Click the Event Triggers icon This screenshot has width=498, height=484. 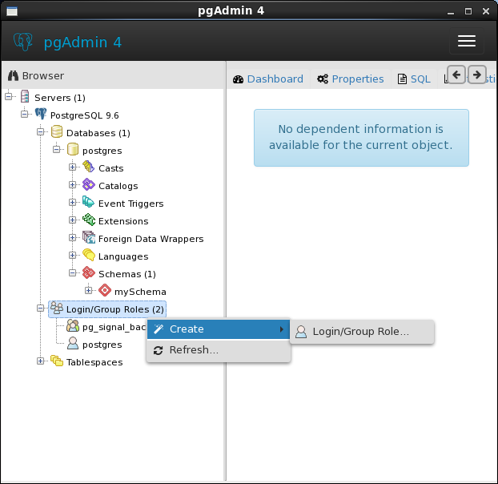point(88,202)
